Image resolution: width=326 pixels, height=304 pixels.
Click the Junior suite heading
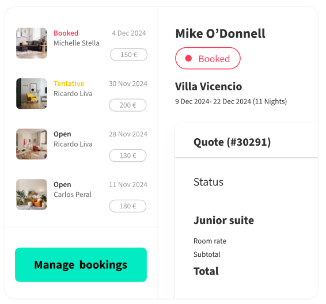(x=223, y=221)
